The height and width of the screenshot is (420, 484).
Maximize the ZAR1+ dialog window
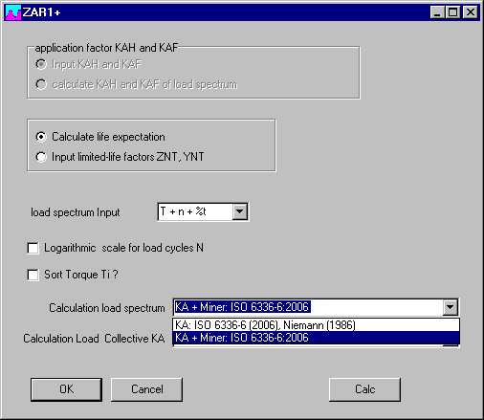452,12
